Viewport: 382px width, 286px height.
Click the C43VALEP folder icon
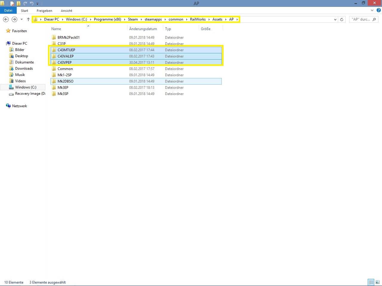tap(54, 56)
